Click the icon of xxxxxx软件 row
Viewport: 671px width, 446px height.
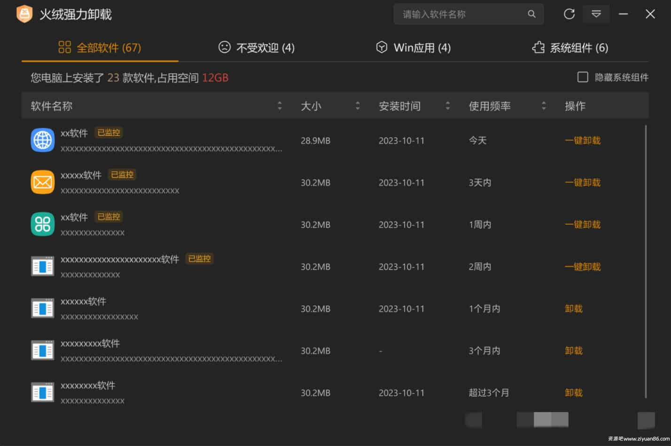click(x=43, y=308)
